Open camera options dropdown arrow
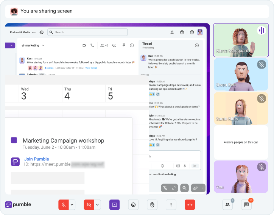Viewport: 274px width, 215px height. 98,204
